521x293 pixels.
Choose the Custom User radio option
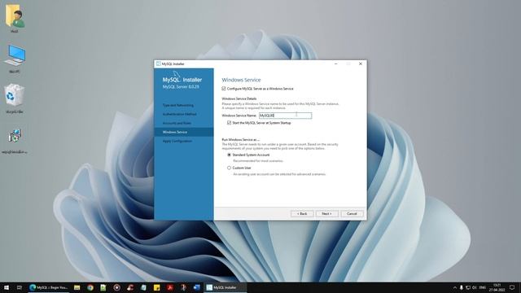229,168
